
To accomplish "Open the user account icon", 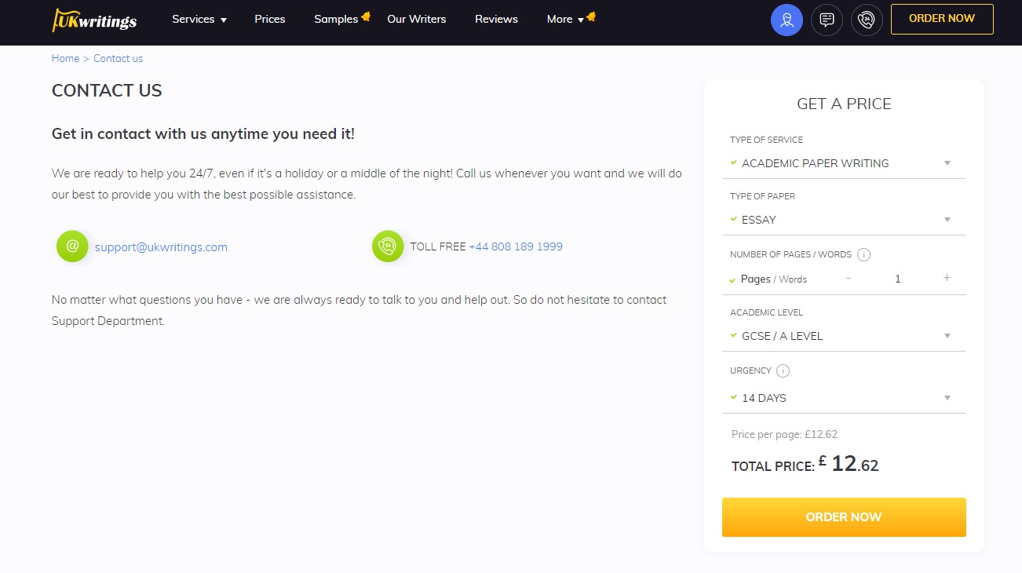I will tap(787, 20).
